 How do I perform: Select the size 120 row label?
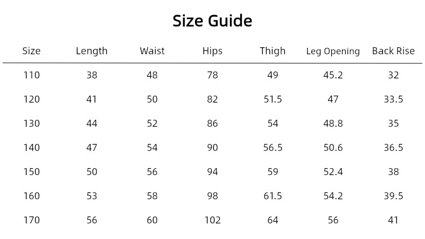click(x=32, y=99)
